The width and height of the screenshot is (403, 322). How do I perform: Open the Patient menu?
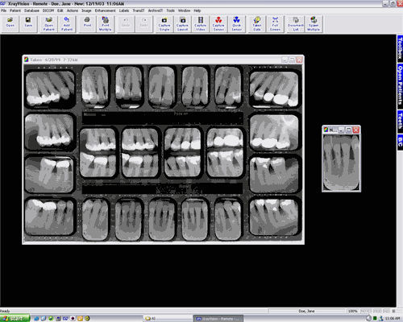coord(15,10)
